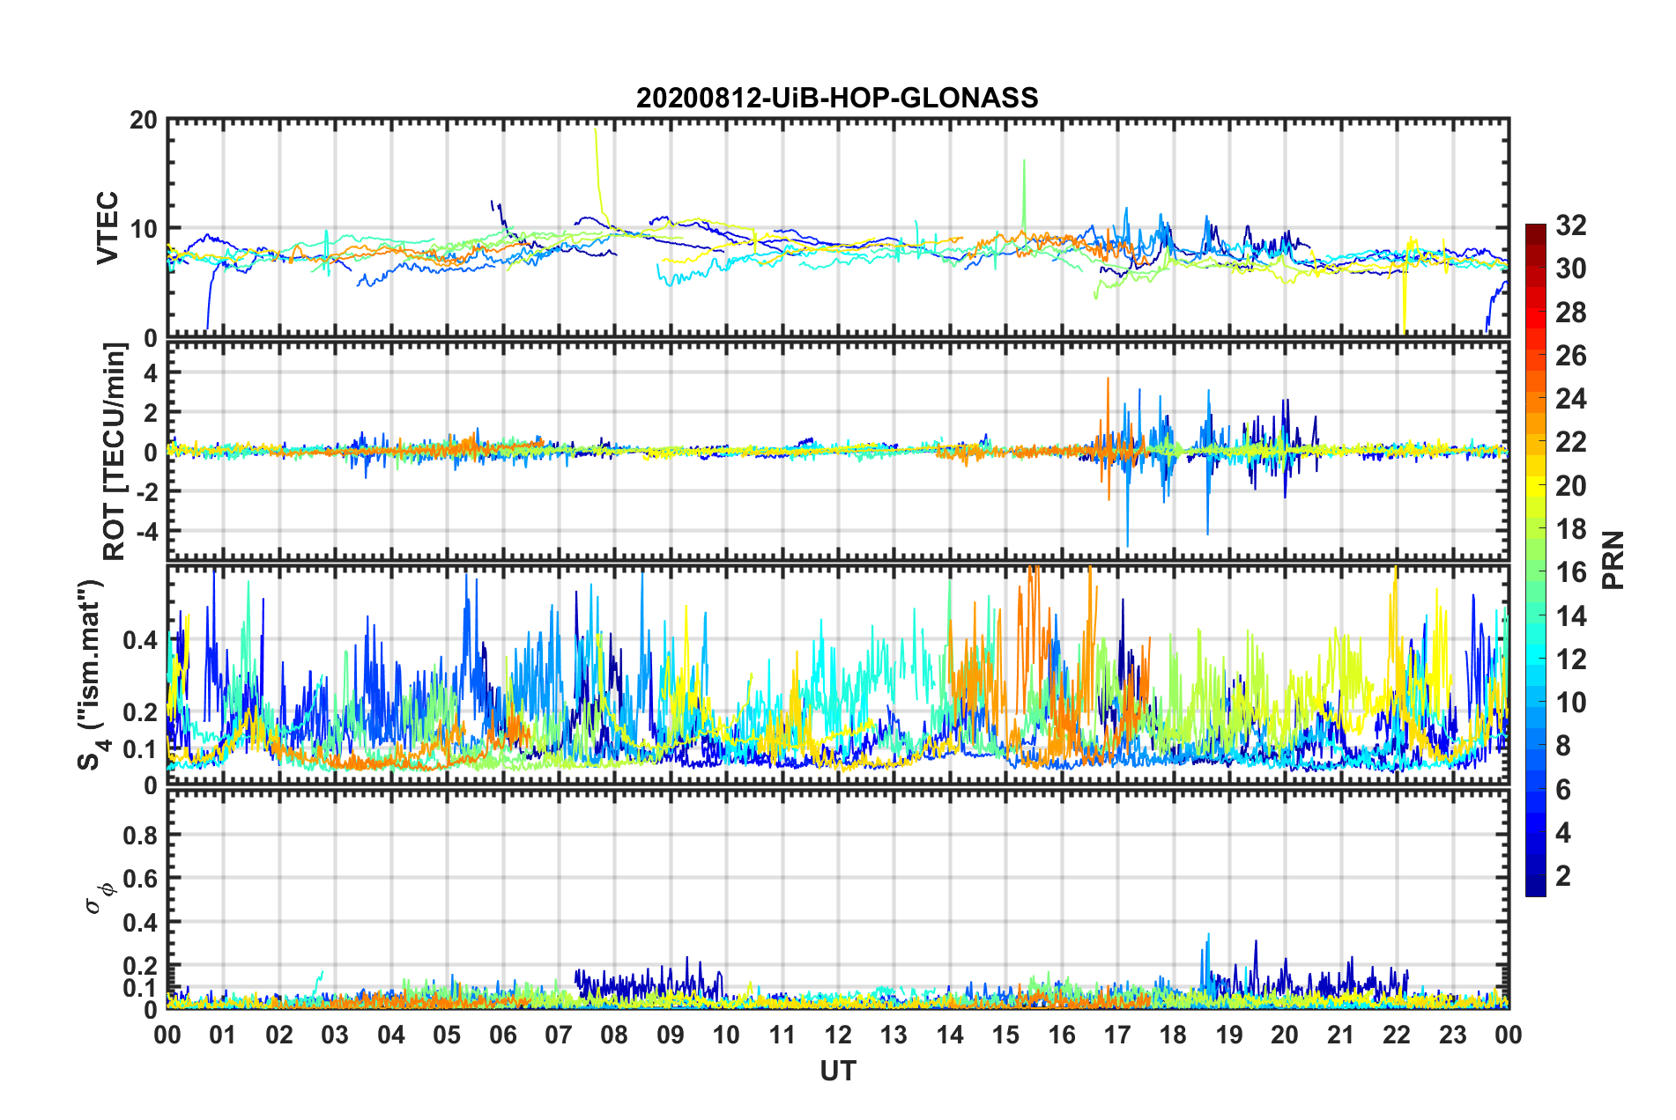Click inside the sigma-phi plot panel

(838, 900)
